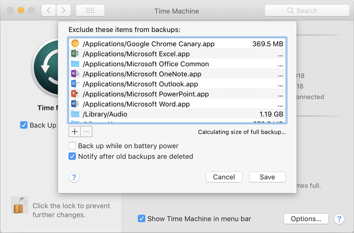Cancel the exclusion list dialog
354x233 pixels.
click(224, 177)
